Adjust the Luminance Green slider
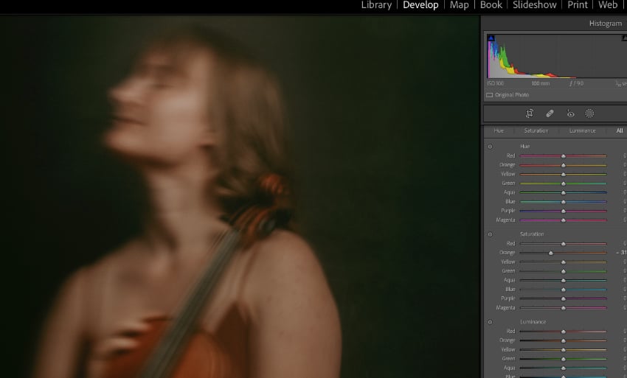This screenshot has width=627, height=378. 563,360
